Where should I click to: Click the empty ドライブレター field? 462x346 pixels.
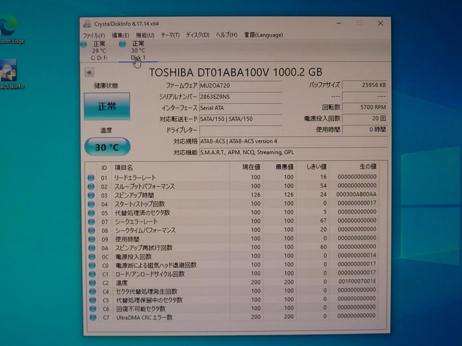240,130
